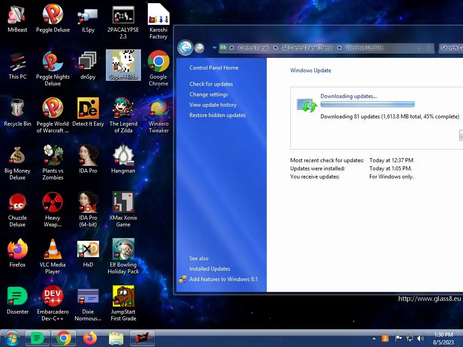Select the Heavy Weapon desktop icon
Screen dimensions: 463x347
[53, 210]
